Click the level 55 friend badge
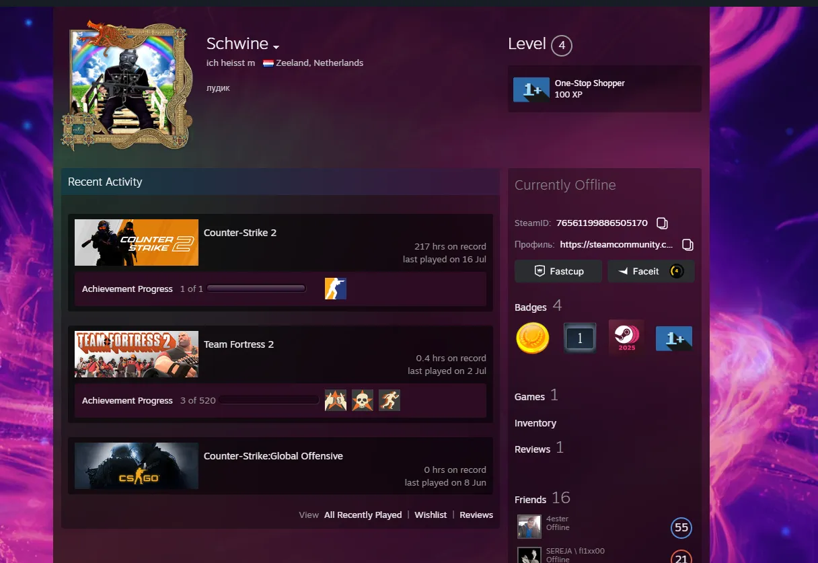The width and height of the screenshot is (818, 563). coord(681,528)
